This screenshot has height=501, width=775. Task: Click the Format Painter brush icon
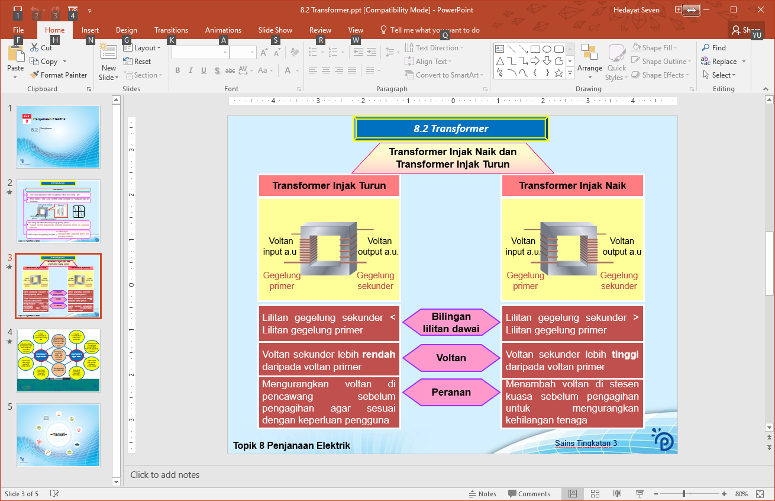click(x=33, y=75)
